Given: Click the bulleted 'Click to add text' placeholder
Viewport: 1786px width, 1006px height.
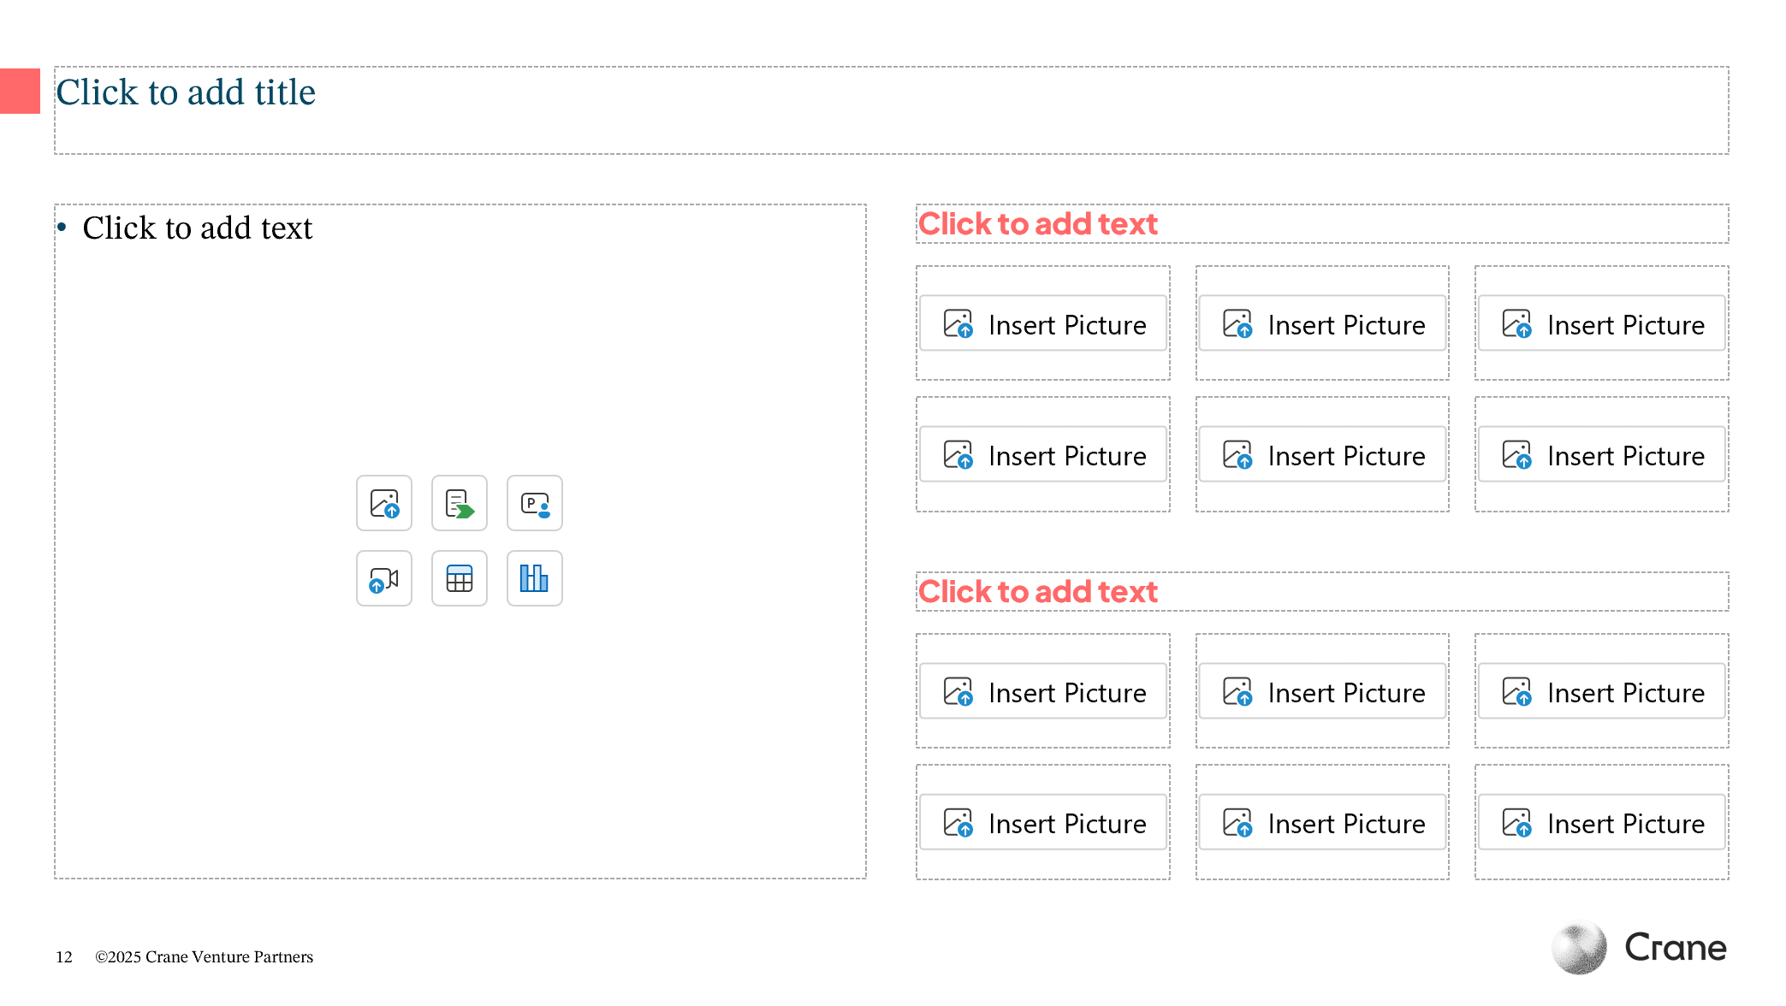Looking at the screenshot, I should 198,228.
